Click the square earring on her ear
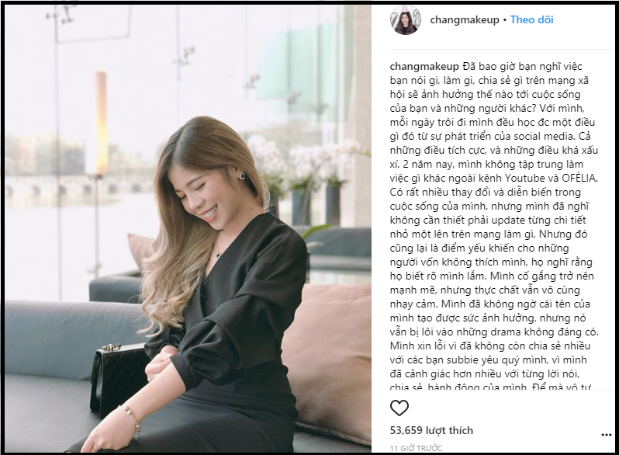This screenshot has height=455, width=619. 242,175
